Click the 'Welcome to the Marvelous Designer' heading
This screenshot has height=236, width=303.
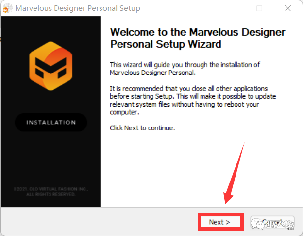(198, 38)
